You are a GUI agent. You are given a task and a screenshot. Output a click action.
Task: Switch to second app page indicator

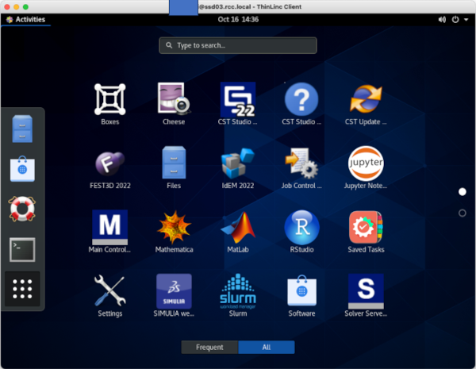click(463, 213)
